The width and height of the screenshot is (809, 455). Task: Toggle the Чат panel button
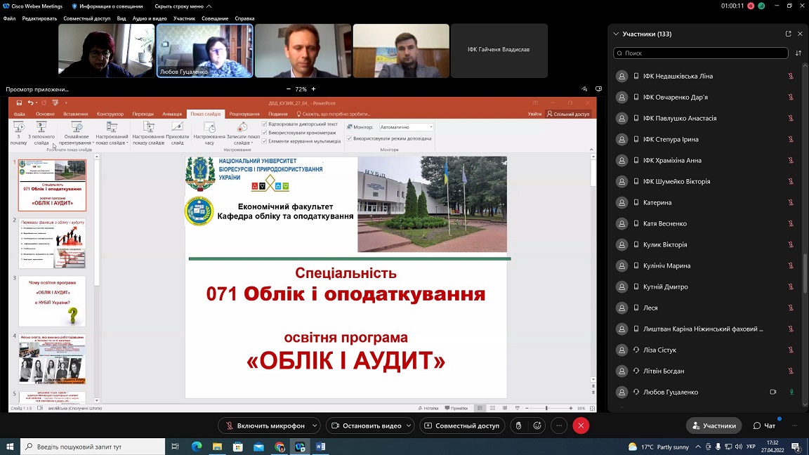[x=764, y=426]
